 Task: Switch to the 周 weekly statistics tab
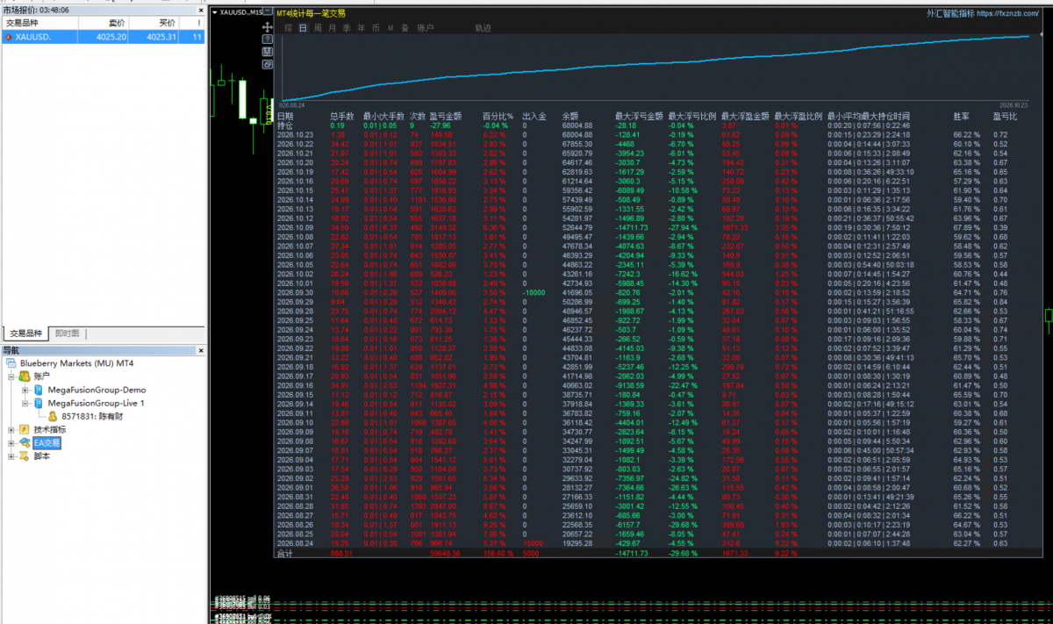317,28
